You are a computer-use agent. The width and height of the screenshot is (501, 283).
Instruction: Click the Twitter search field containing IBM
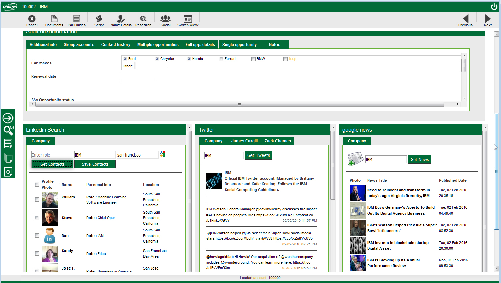[224, 155]
